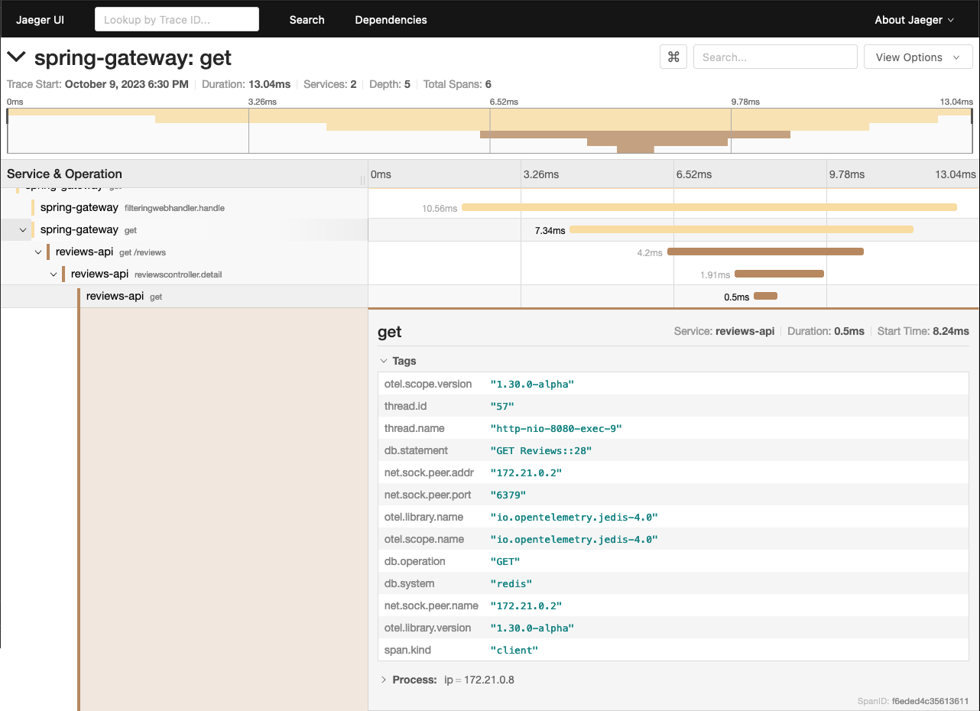Click the keyboard shortcuts command icon button
Viewport: 980px width, 711px height.
673,57
